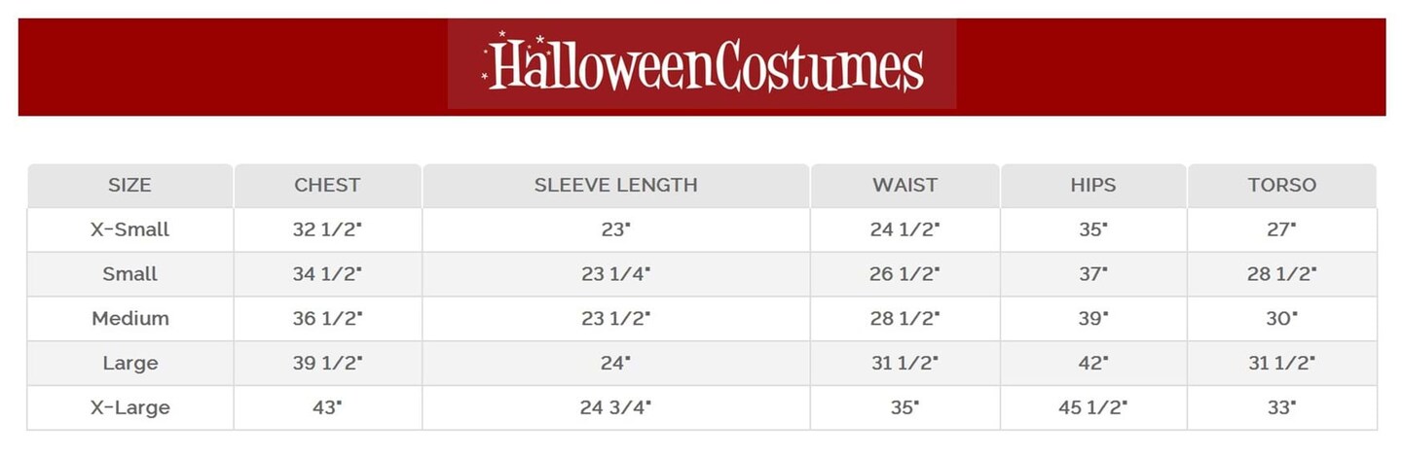
Task: Select the Small size row label
Action: coord(129,274)
